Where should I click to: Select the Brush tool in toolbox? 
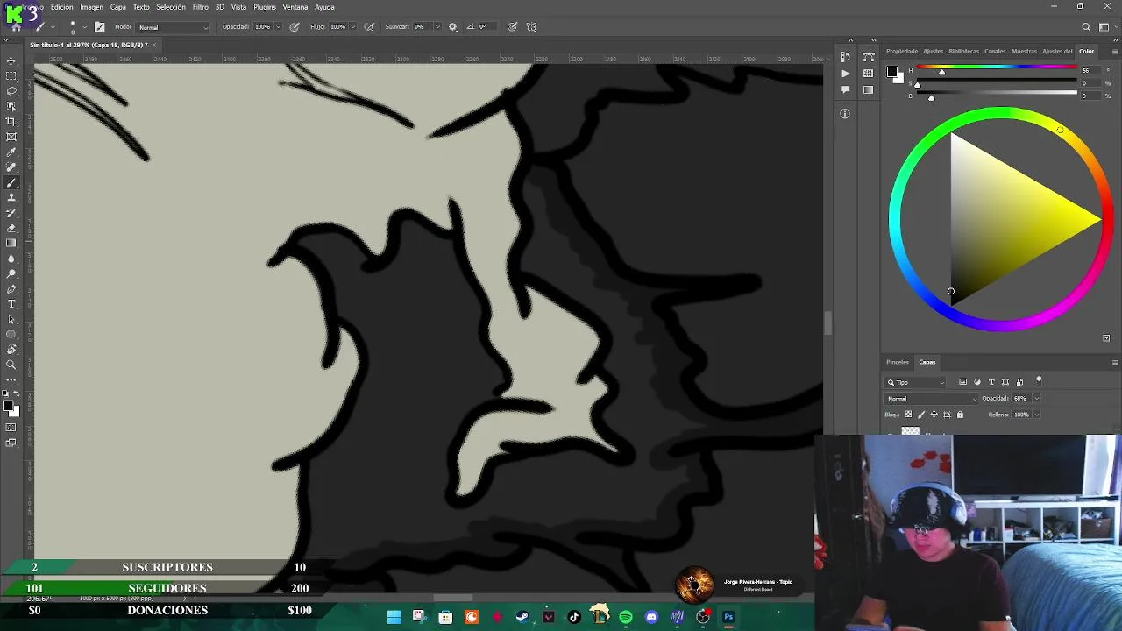[x=11, y=182]
